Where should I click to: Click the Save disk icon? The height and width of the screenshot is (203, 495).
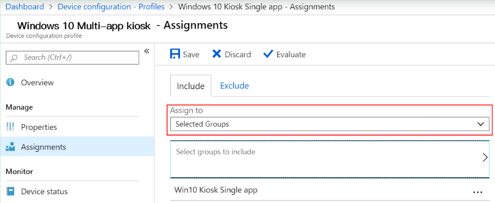(x=175, y=54)
